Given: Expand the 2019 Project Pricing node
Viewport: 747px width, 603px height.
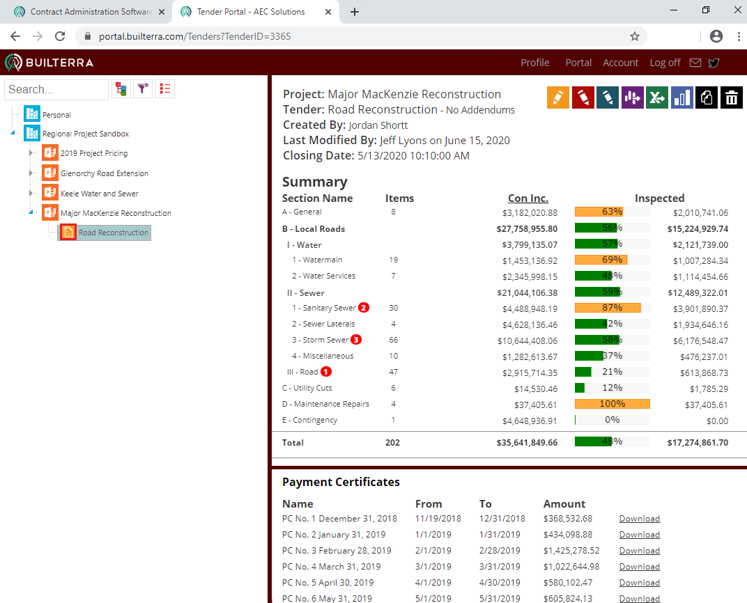Looking at the screenshot, I should coord(31,152).
